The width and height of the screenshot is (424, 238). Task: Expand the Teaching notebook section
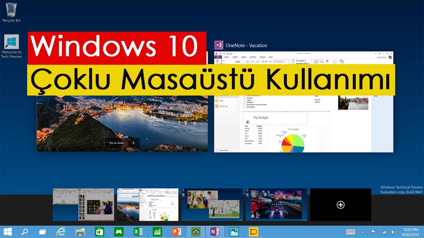237,106
